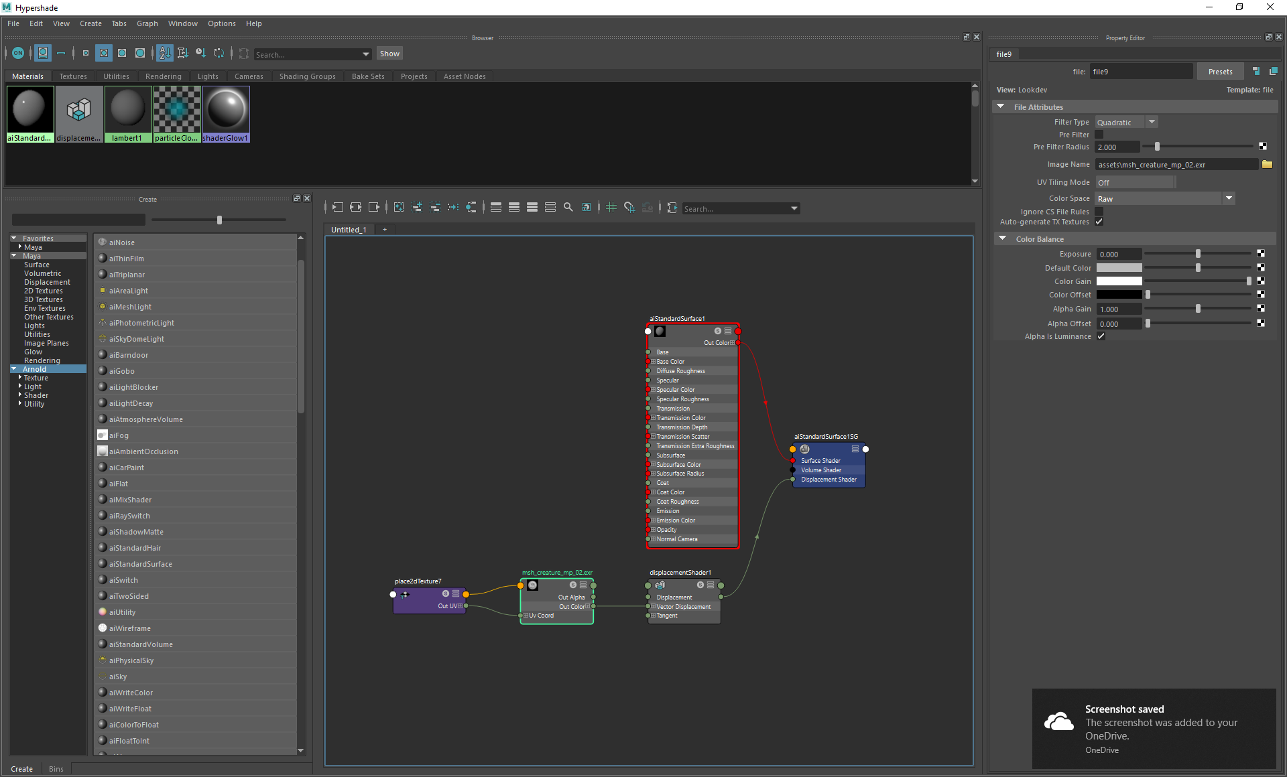Refresh the swatch display
This screenshot has width=1287, height=777.
coord(219,53)
